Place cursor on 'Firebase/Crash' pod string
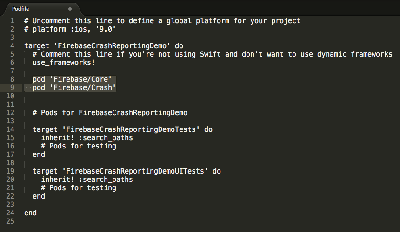This screenshot has width=400, height=232. point(84,88)
